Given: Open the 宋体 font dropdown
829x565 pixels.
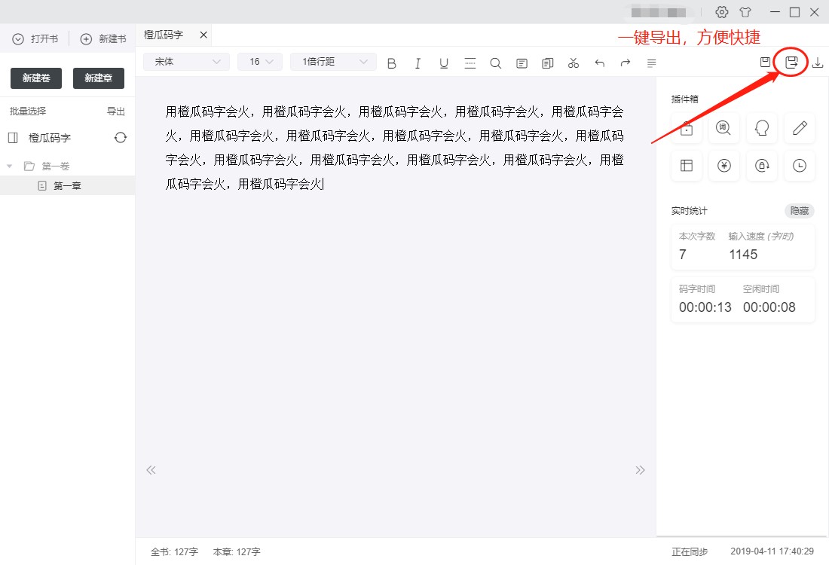Looking at the screenshot, I should (x=187, y=62).
